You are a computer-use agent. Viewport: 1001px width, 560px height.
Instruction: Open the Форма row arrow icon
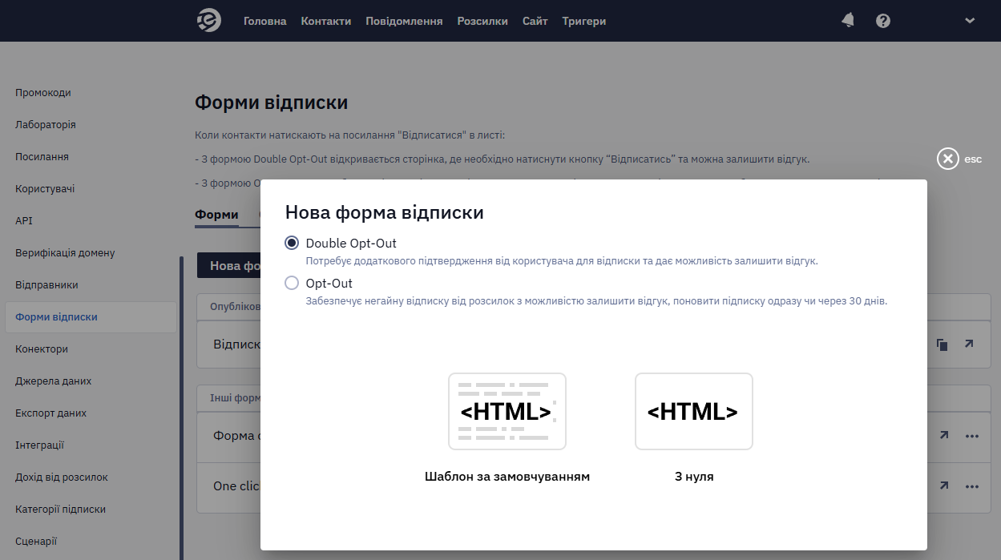[x=944, y=436]
